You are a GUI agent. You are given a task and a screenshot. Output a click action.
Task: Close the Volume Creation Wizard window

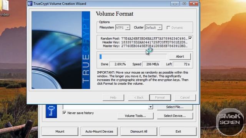tap(194, 3)
